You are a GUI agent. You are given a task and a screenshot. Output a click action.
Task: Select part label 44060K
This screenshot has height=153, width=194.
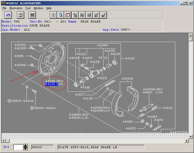[x=127, y=79]
